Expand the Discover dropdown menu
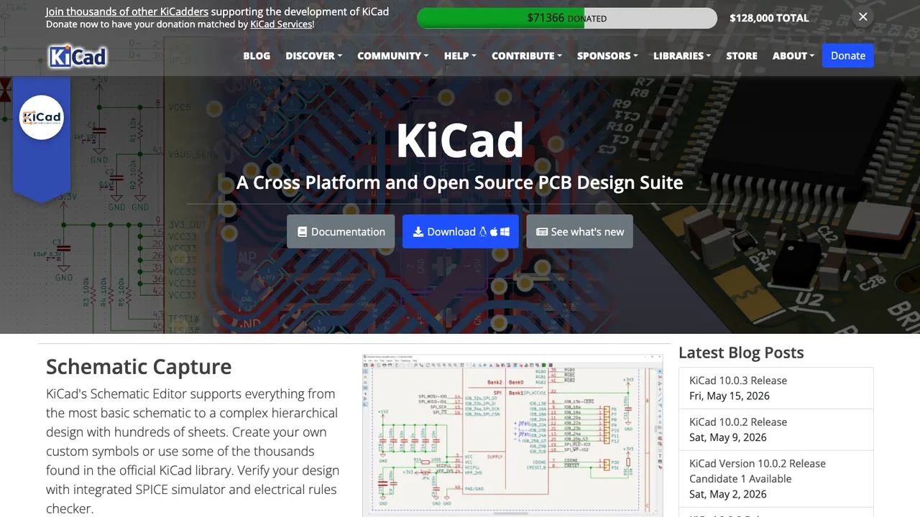The width and height of the screenshot is (920, 517). tap(313, 55)
